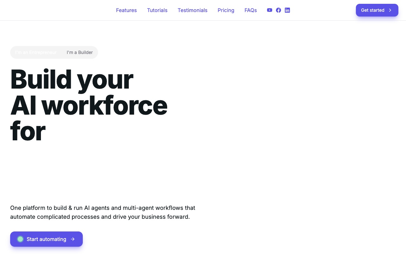Click the 'automate complicated processes' text line
Viewport: 406px width, 254px height.
(100, 217)
